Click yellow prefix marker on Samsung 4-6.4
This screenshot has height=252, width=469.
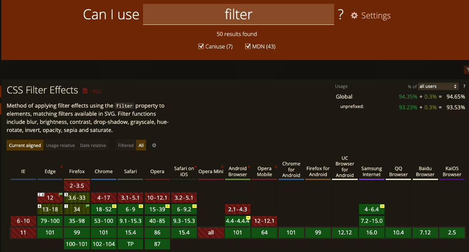(382, 206)
